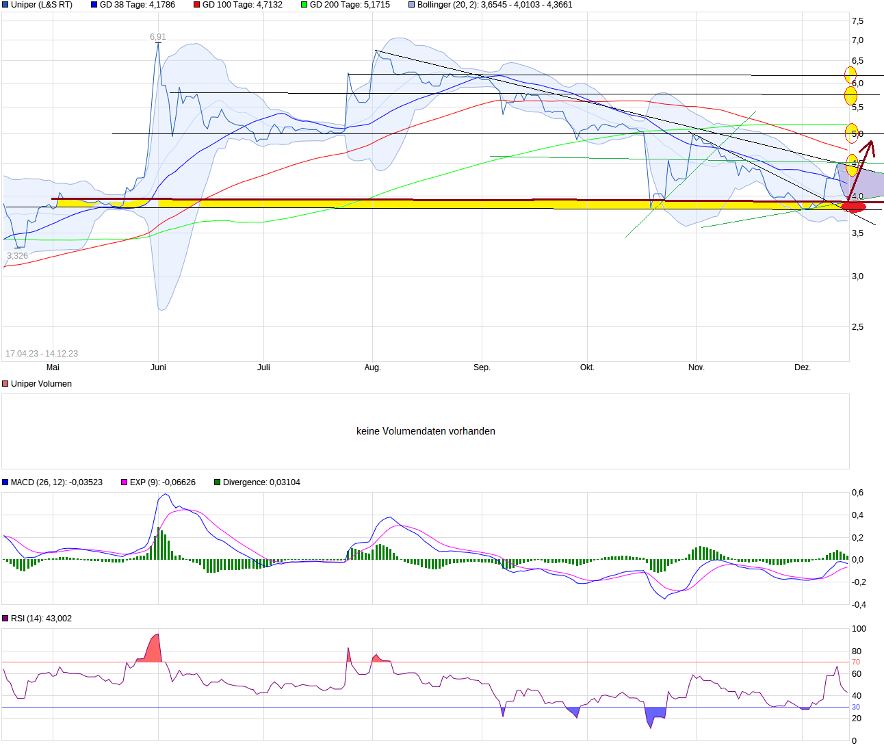Image resolution: width=884 pixels, height=750 pixels.
Task: Click the MACD blue legend swatch
Action: coord(5,482)
